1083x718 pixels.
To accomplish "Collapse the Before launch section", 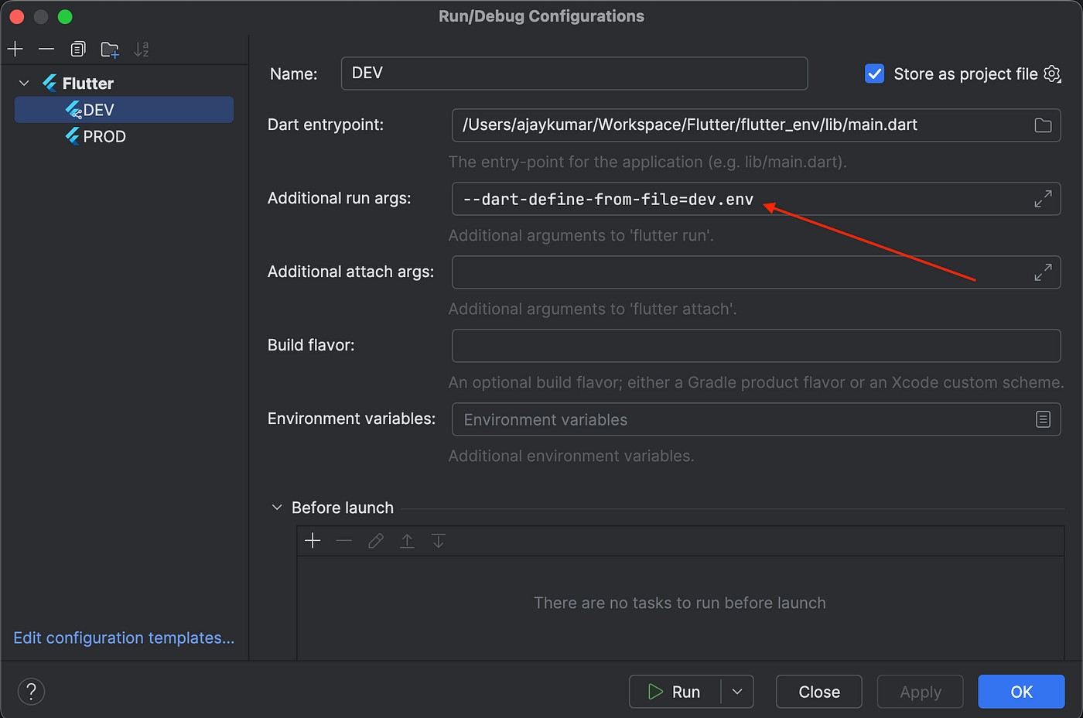I will tap(277, 508).
